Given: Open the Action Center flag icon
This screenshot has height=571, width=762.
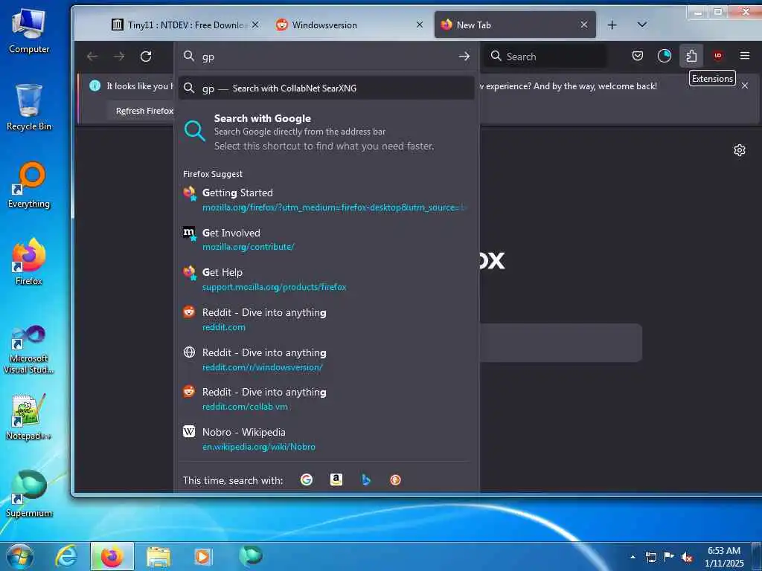Looking at the screenshot, I should click(x=669, y=557).
